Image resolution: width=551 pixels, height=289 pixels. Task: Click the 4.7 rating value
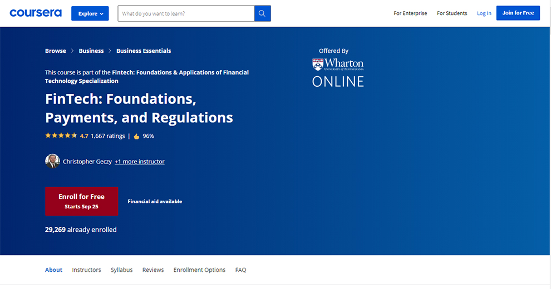click(84, 136)
